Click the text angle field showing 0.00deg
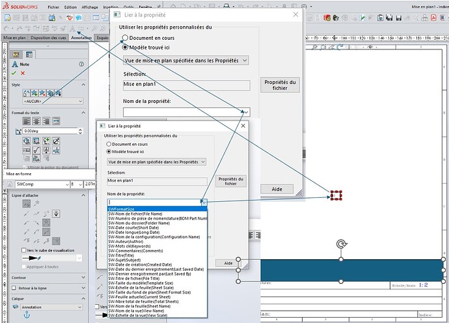Screen dimensions: 449x323 point(52,131)
